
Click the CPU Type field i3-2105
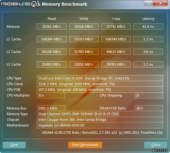click(100, 78)
